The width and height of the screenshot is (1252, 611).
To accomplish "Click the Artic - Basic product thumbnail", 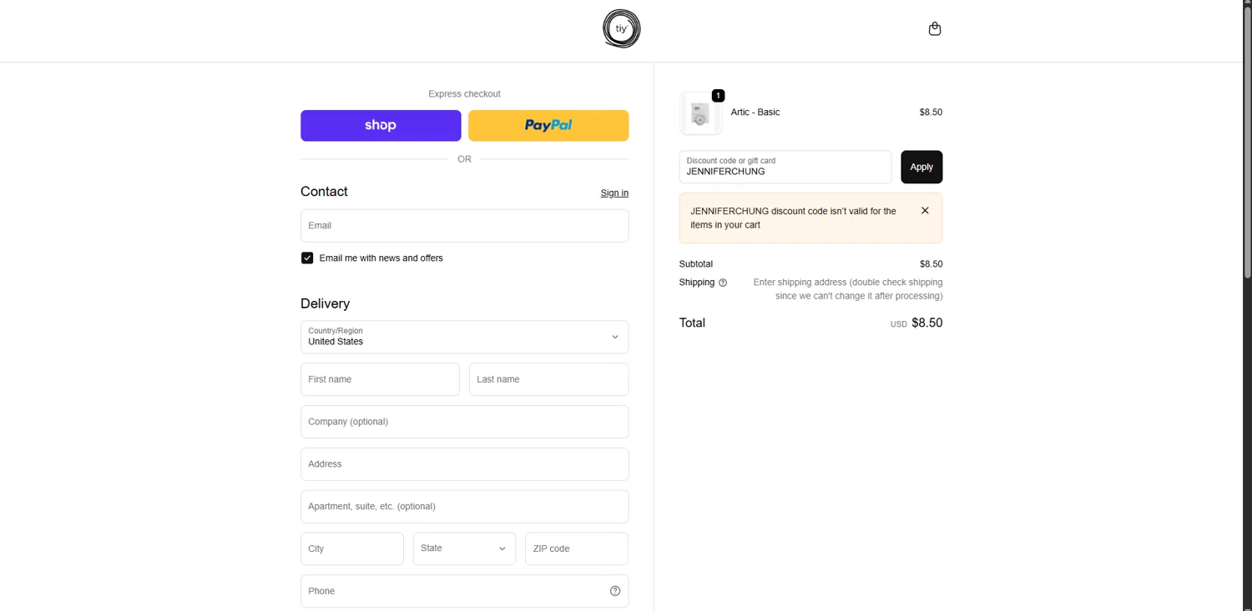I will pos(700,113).
